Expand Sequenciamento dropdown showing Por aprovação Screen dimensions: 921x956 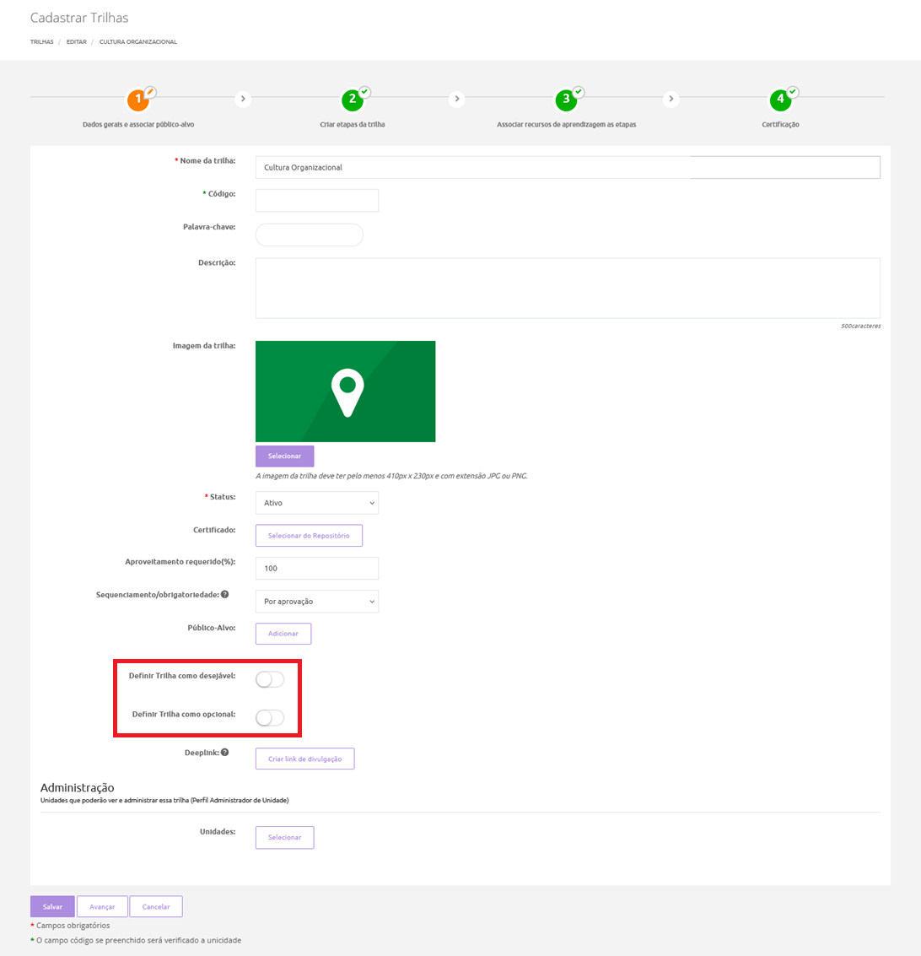316,602
